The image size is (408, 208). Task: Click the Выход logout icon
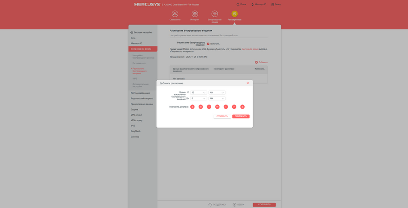(x=273, y=5)
